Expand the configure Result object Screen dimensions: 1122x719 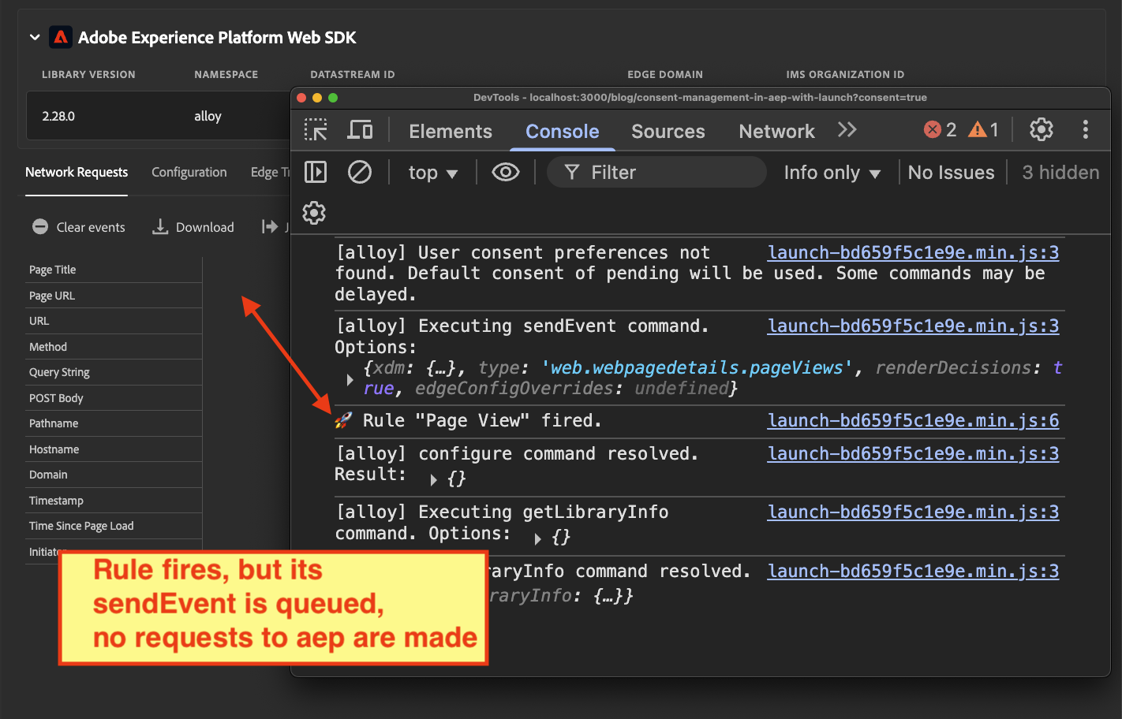pyautogui.click(x=433, y=479)
